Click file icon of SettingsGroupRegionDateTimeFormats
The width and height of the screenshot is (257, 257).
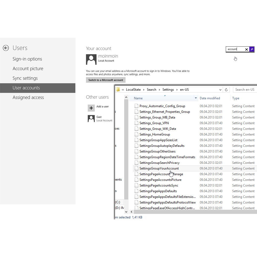136,157
